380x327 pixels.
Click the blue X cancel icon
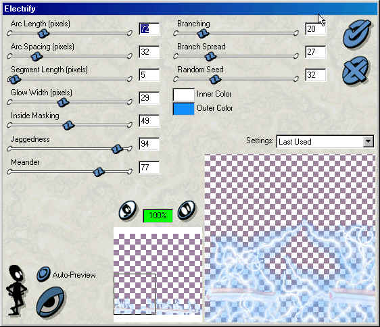(x=355, y=70)
